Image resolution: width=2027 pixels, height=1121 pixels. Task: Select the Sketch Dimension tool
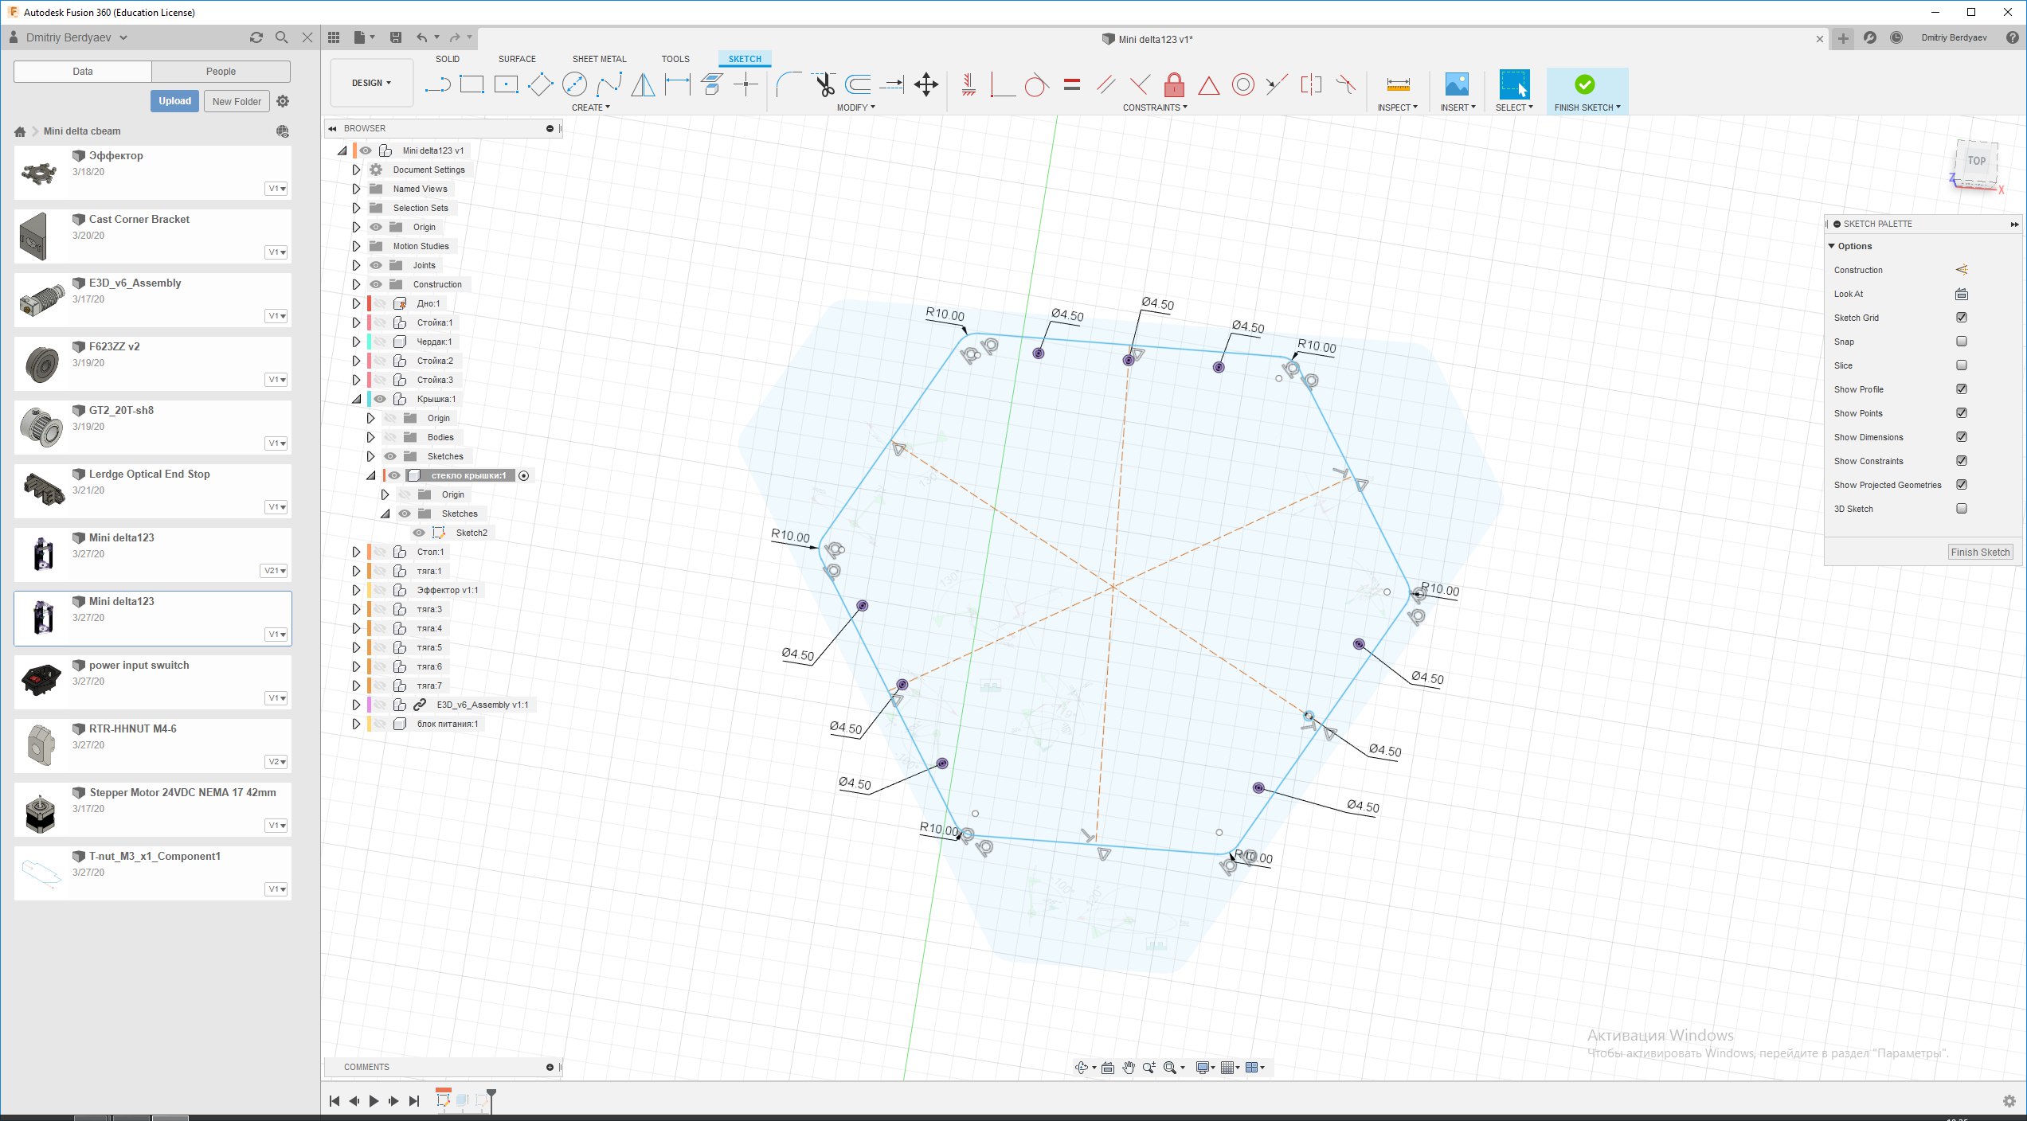[x=678, y=84]
